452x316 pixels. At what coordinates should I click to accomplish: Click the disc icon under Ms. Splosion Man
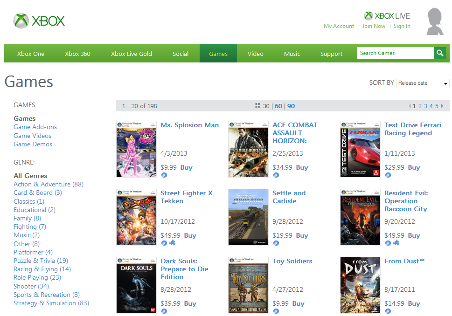[164, 175]
